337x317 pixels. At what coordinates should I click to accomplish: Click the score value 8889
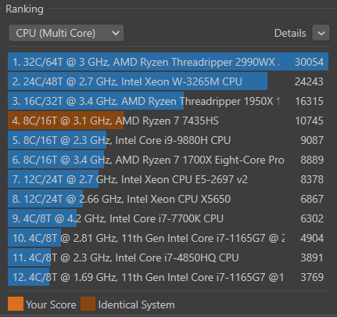312,160
